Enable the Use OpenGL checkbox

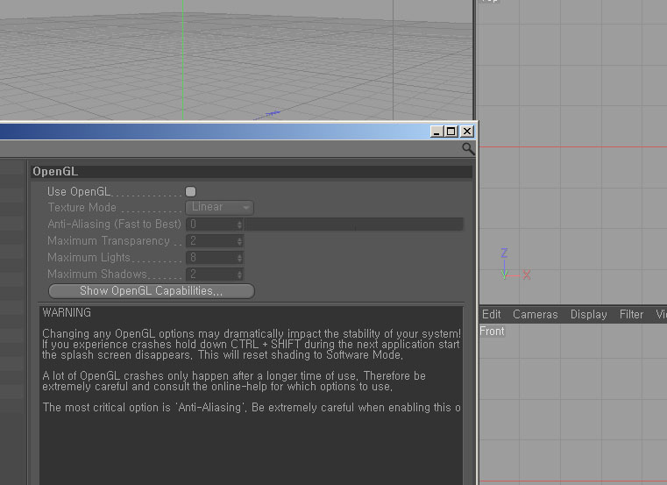pos(190,191)
